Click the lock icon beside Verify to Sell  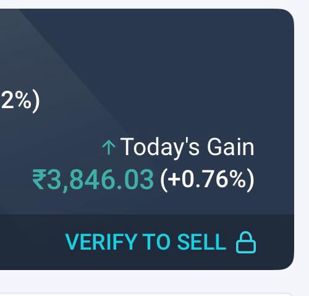click(246, 242)
